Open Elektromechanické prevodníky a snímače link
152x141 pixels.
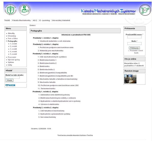click(x=58, y=98)
